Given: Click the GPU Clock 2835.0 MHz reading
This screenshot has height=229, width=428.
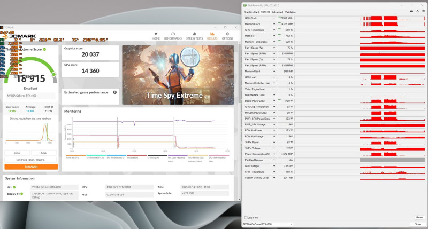Looking at the screenshot, I should (x=286, y=18).
